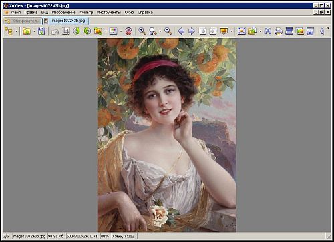Expand the Adjust colors dropdown arrow
Screen dimensions: 334x242
[121, 31]
